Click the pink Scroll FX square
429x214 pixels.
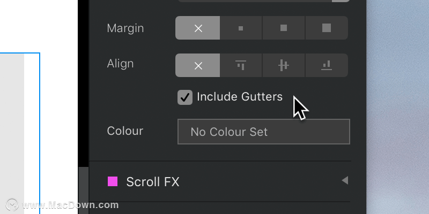pyautogui.click(x=113, y=181)
